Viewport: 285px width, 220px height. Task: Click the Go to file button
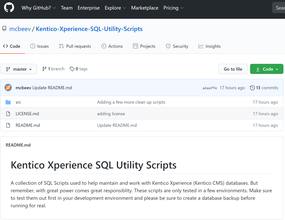coord(233,69)
